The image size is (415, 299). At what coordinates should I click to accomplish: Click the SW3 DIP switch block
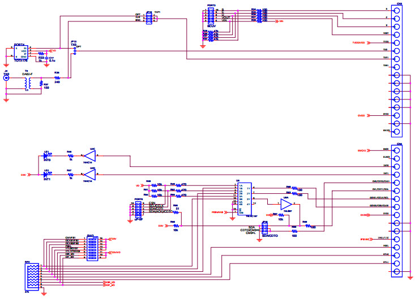pyautogui.click(x=91, y=248)
